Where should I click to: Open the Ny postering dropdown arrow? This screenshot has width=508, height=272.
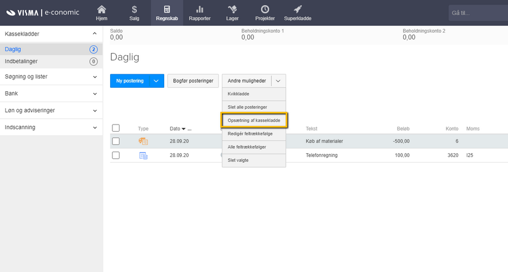[x=156, y=81]
